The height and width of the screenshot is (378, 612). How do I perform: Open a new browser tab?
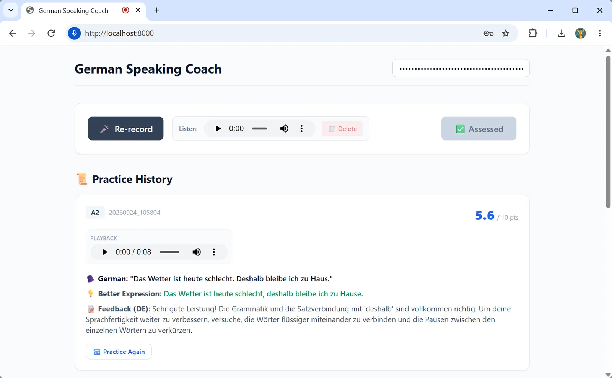pos(156,10)
